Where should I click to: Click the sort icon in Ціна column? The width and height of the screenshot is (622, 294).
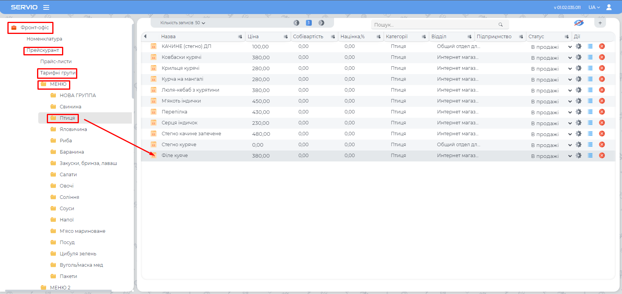coord(285,37)
